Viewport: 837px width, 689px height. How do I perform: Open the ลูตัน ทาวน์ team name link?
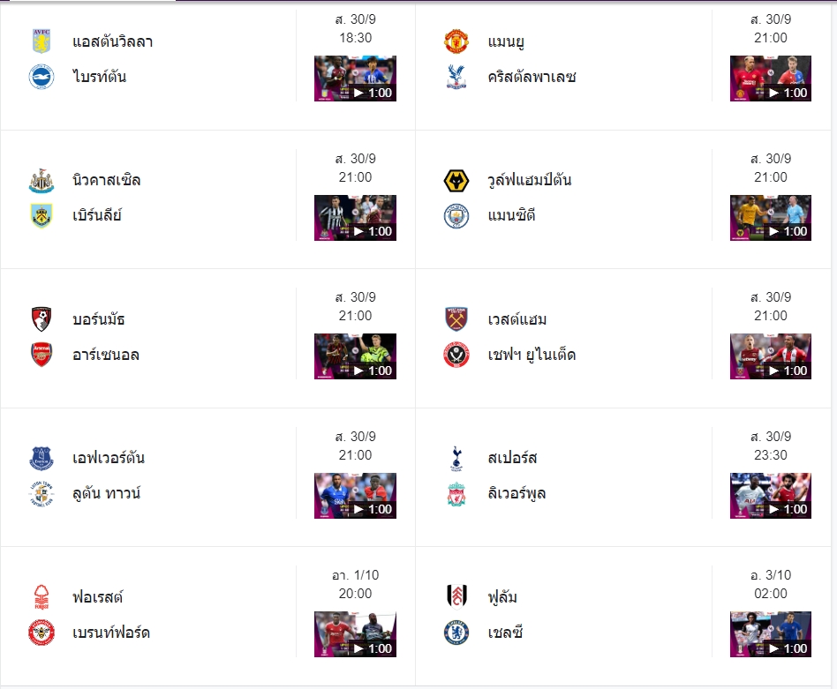[x=107, y=493]
